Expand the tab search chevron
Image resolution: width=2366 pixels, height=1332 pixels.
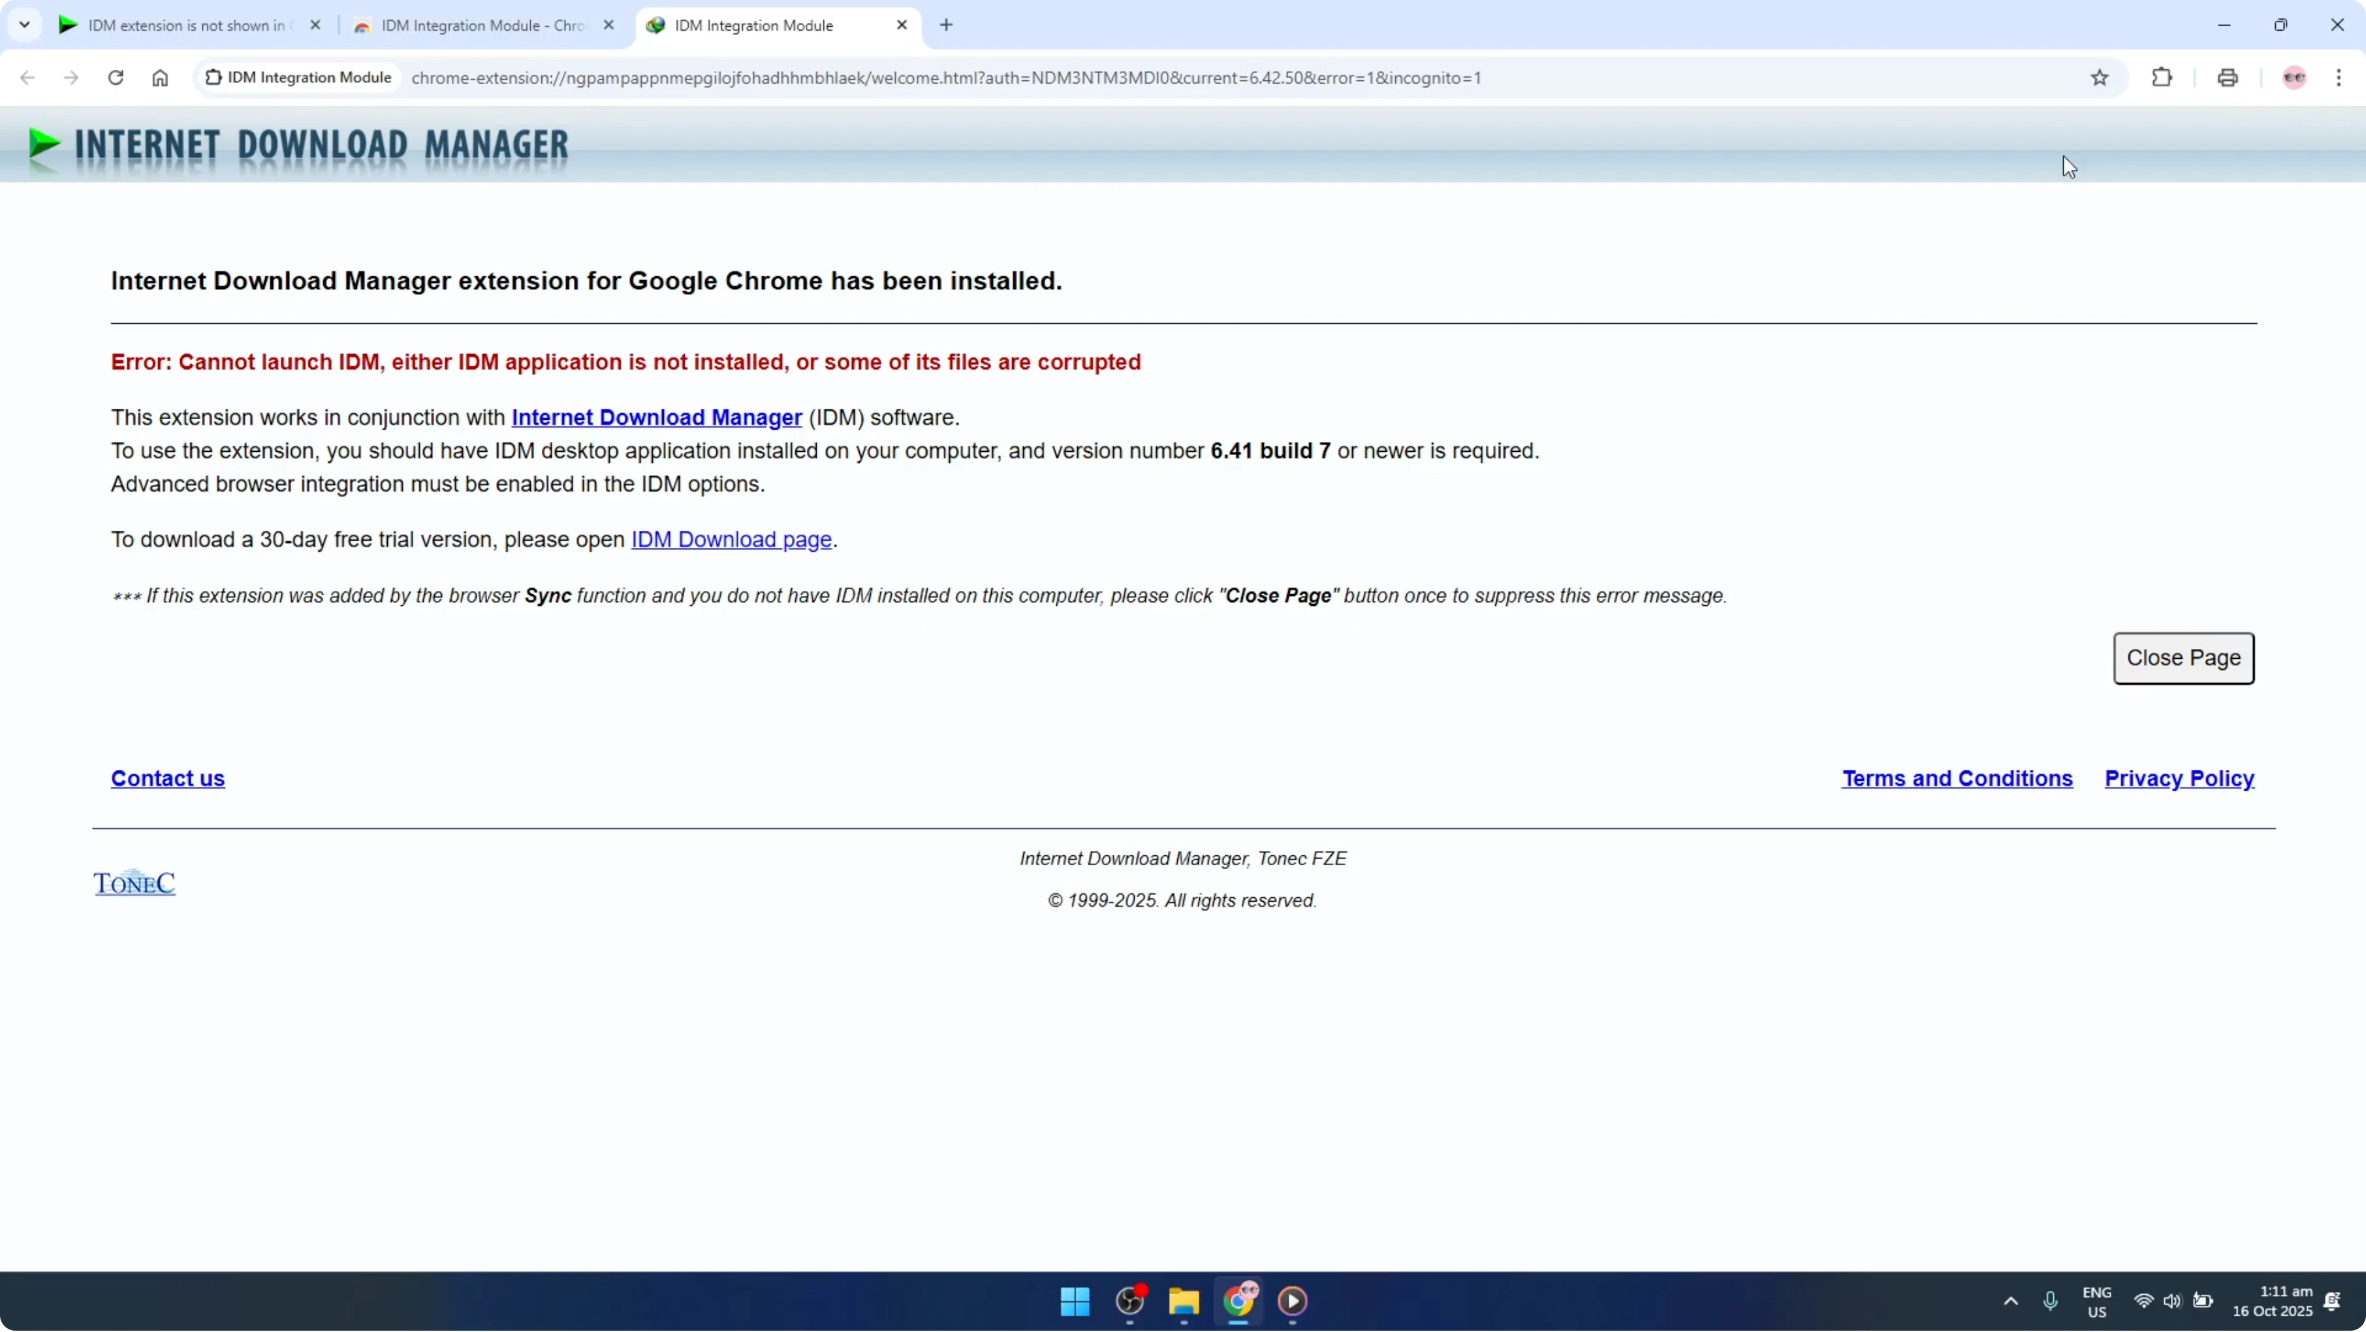click(x=25, y=25)
